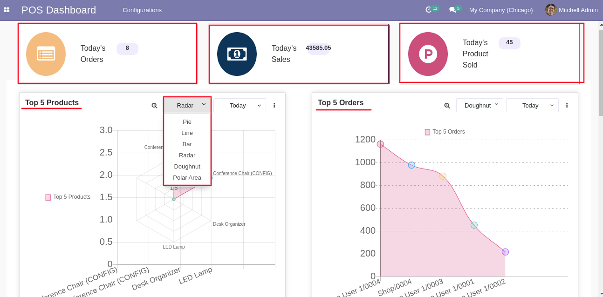Click the Top 5 Products zoom icon

pyautogui.click(x=154, y=106)
